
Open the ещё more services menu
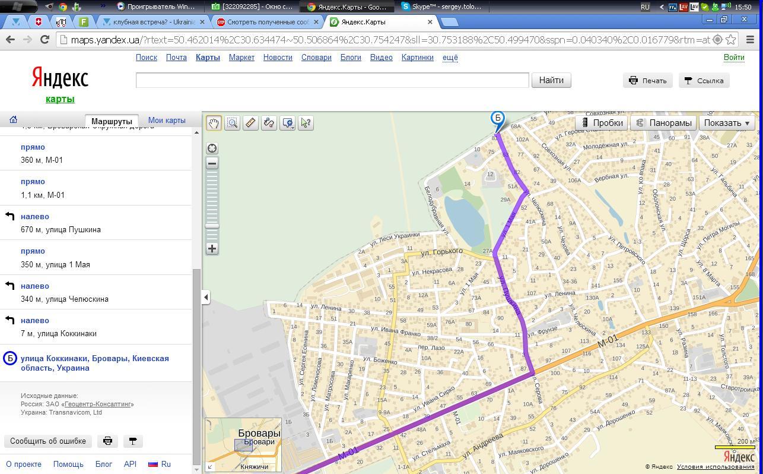coord(450,58)
